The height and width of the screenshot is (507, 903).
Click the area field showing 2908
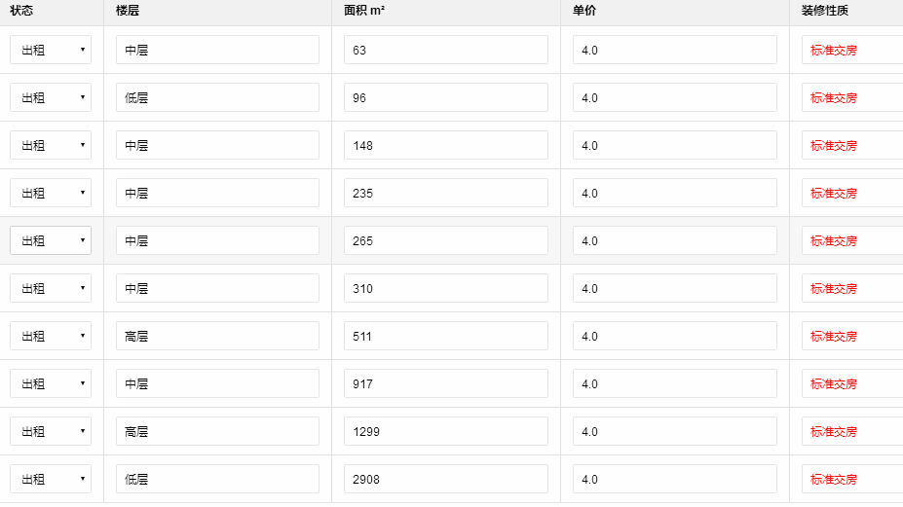(445, 479)
